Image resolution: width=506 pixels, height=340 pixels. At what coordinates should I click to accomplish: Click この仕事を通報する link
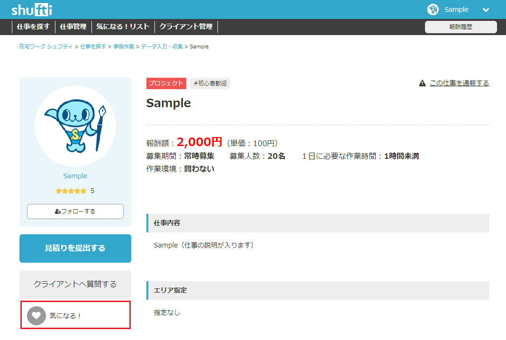[459, 83]
